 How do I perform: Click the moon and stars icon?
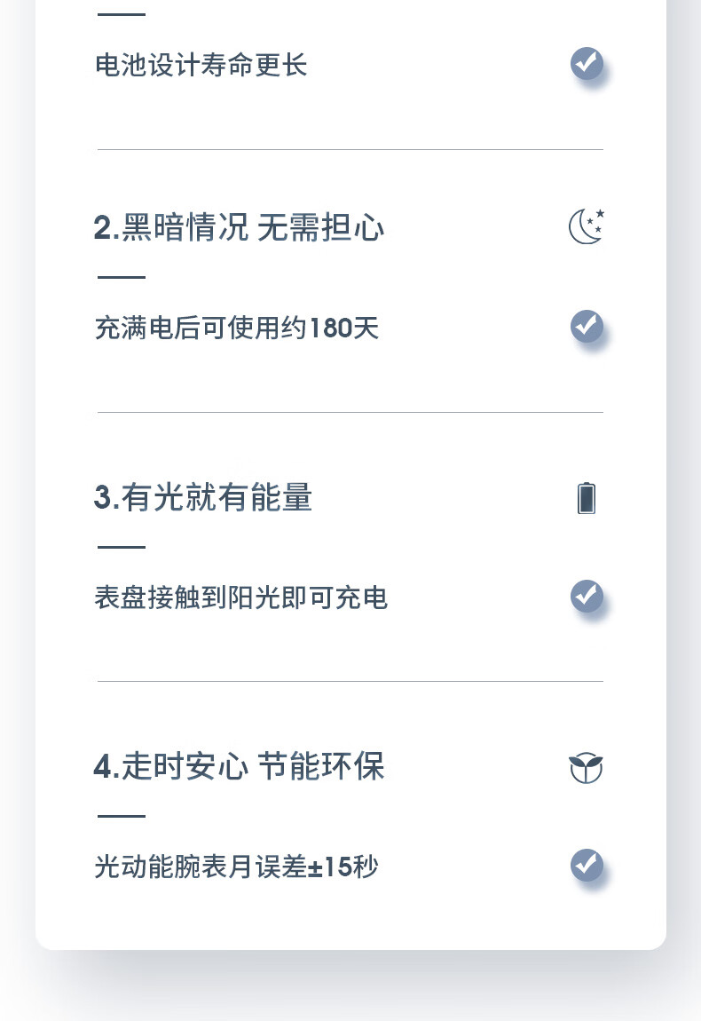(x=586, y=226)
